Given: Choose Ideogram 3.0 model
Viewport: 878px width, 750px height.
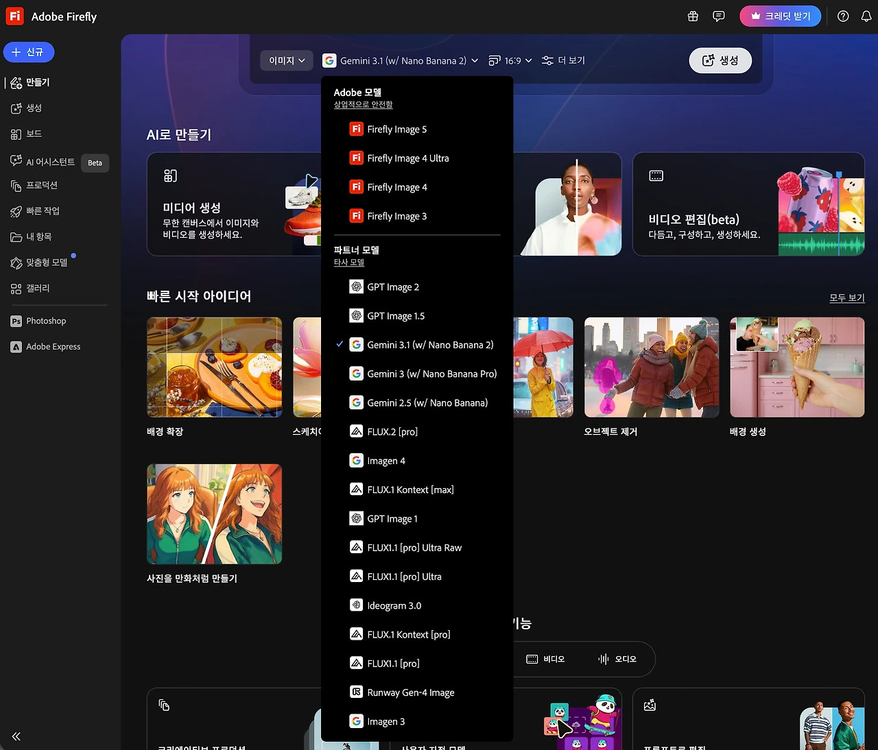Looking at the screenshot, I should (x=417, y=605).
